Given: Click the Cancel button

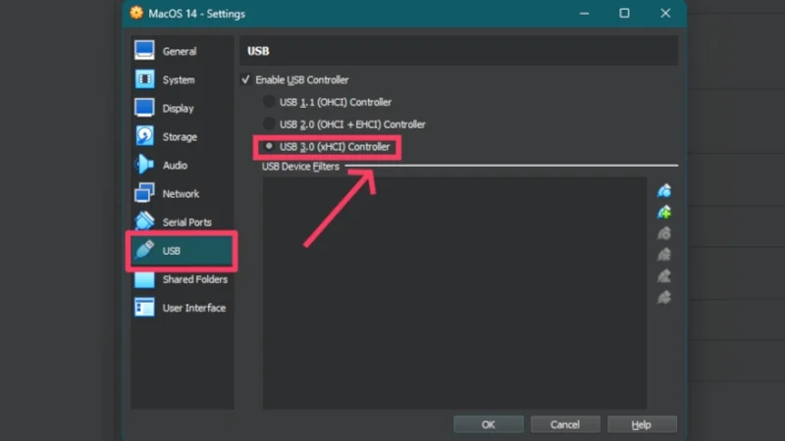Looking at the screenshot, I should coord(564,424).
